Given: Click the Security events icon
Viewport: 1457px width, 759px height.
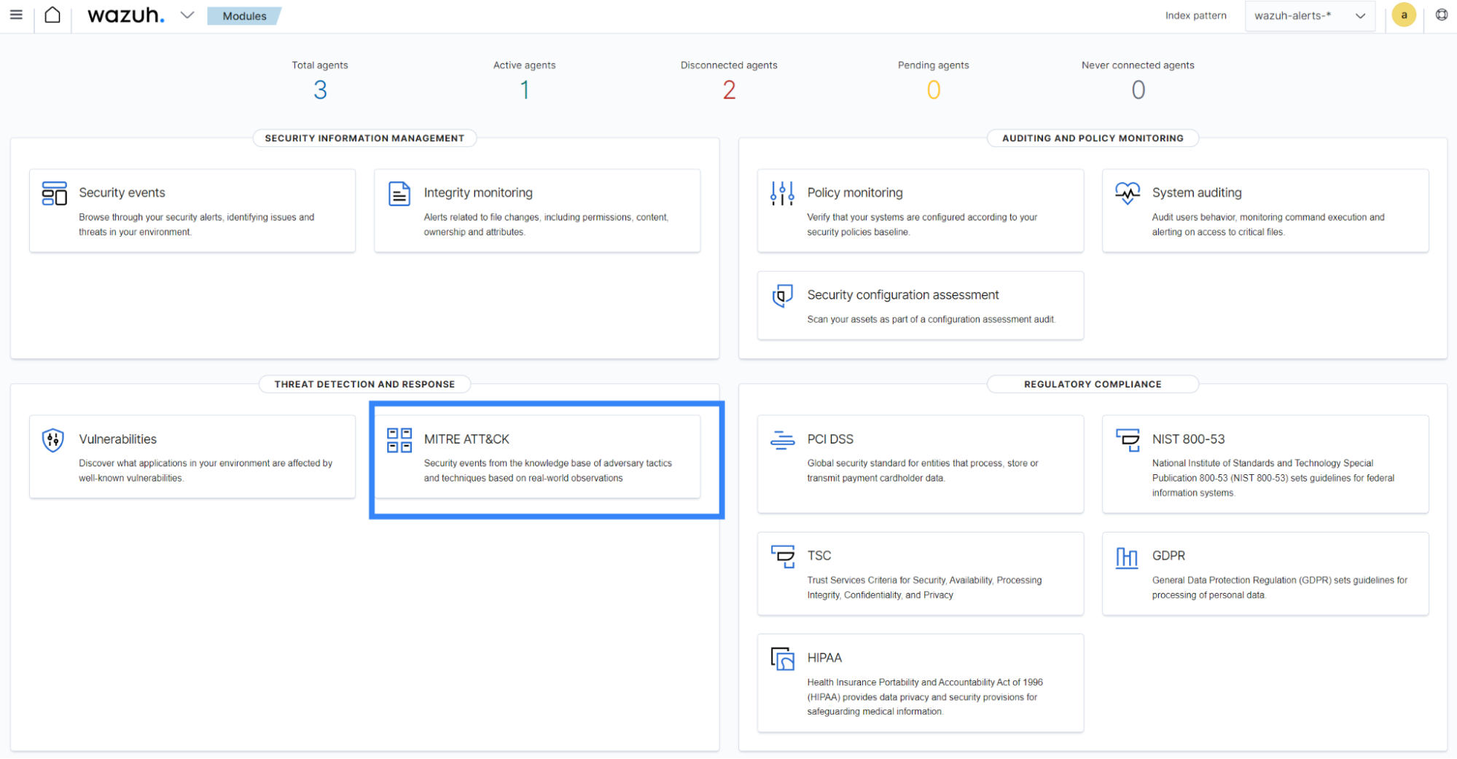Looking at the screenshot, I should (x=55, y=194).
